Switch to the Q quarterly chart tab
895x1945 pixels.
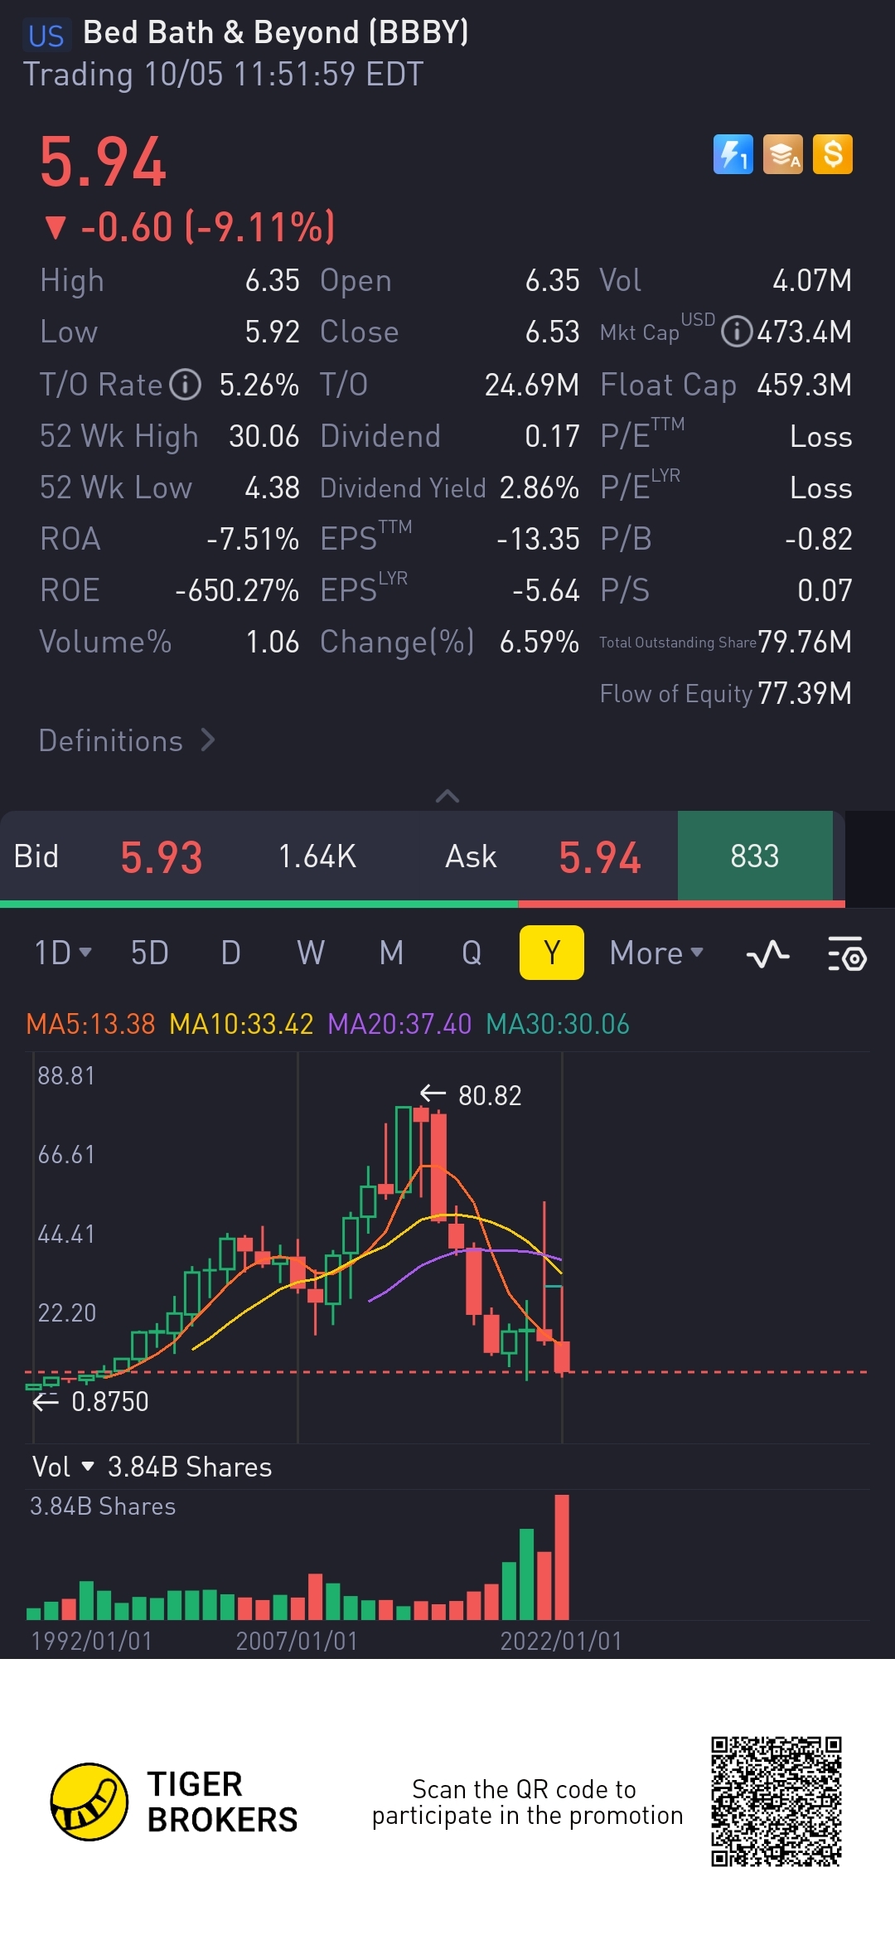click(472, 953)
